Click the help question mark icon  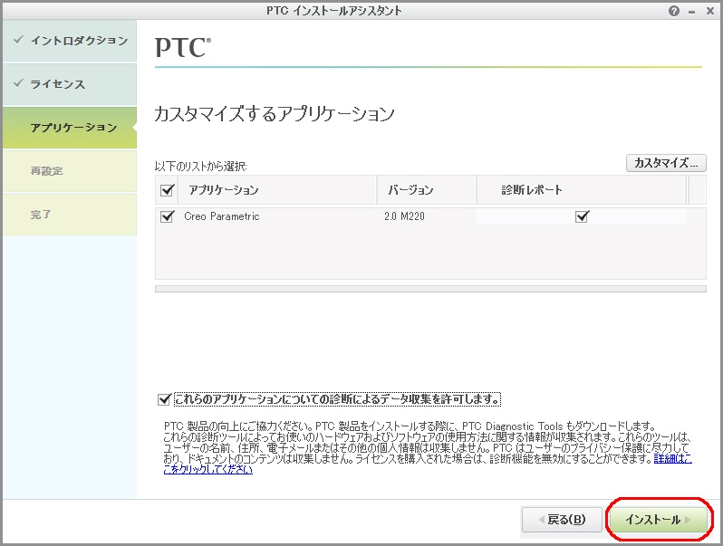click(x=674, y=11)
